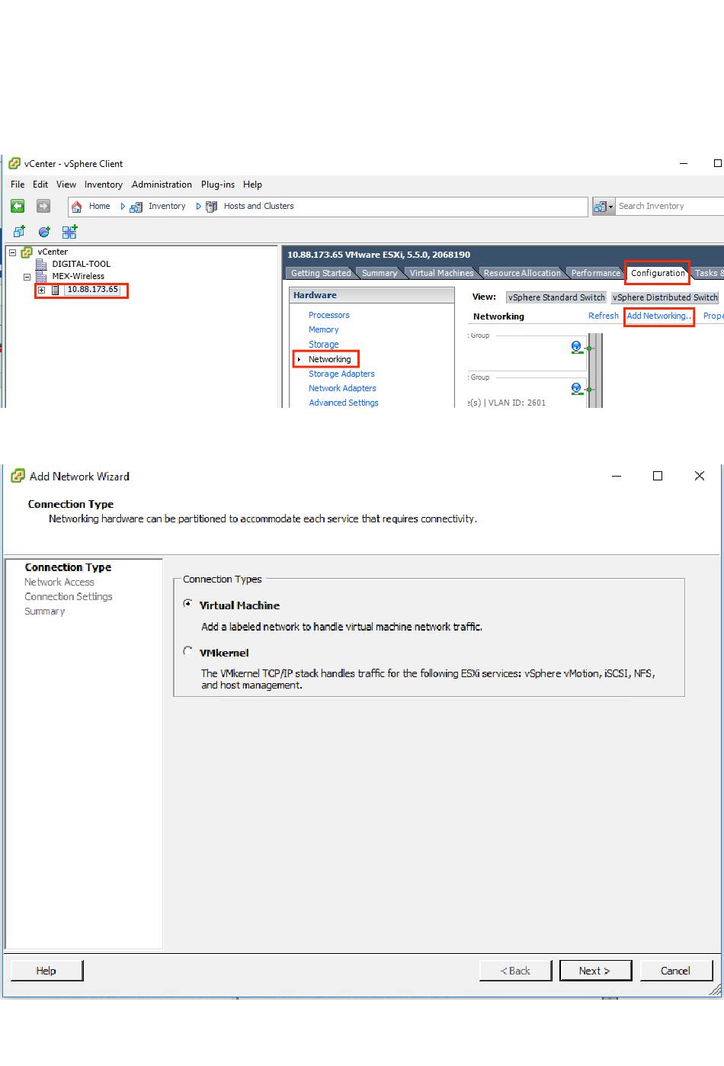724x1066 pixels.
Task: Click the green Back navigation arrow
Action: pos(18,206)
